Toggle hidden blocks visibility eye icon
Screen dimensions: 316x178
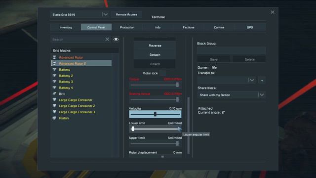coord(116,40)
